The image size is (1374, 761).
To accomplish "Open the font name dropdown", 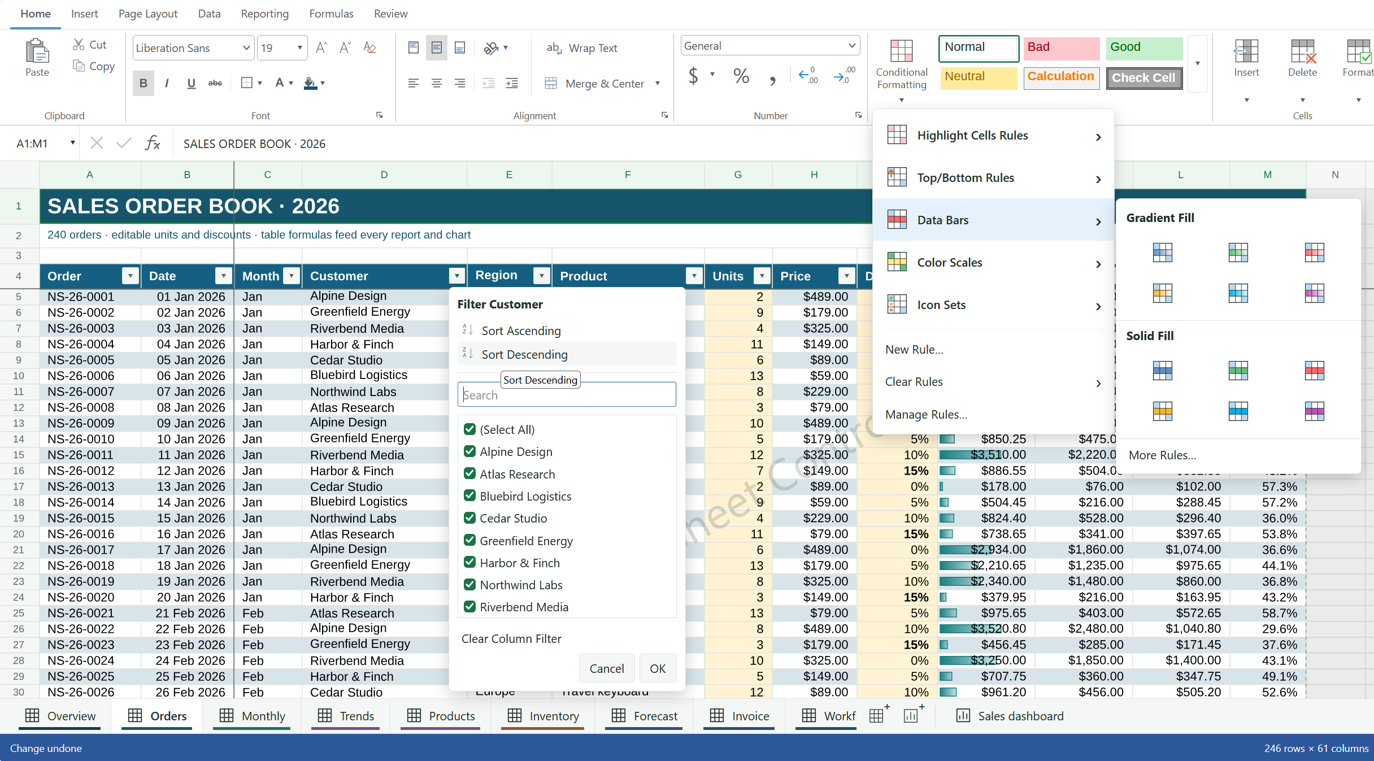I will tap(246, 48).
